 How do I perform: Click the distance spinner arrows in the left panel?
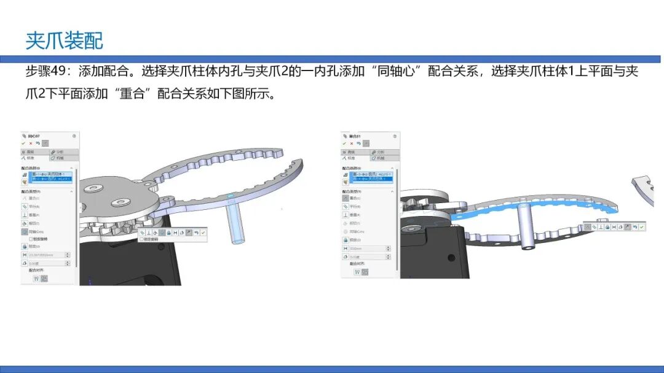(68, 255)
